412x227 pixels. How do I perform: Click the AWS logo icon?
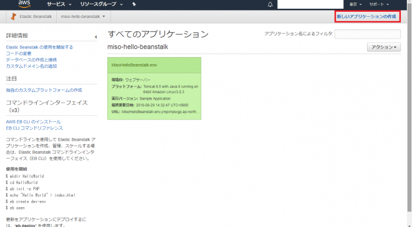coord(24,4)
